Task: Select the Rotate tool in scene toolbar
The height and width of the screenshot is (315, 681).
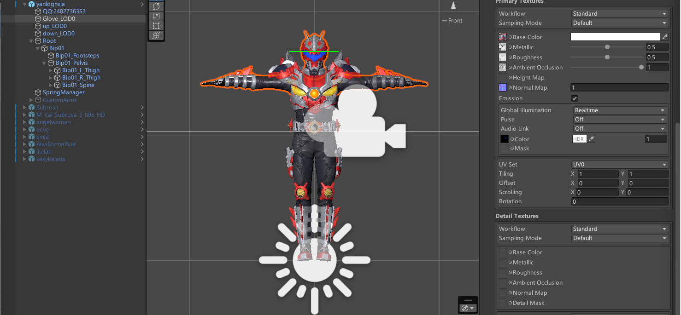Action: (156, 6)
